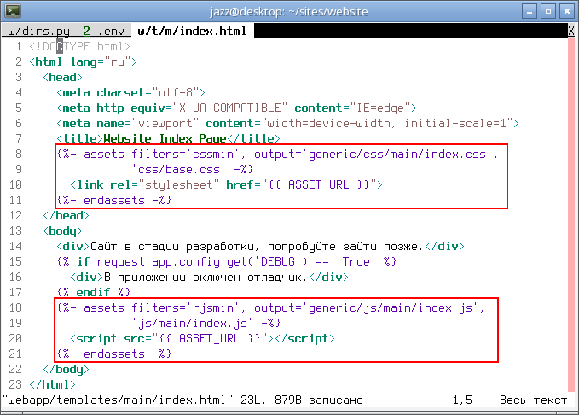Place cursor on DOCTYPE html line
The width and height of the screenshot is (579, 415).
80,47
